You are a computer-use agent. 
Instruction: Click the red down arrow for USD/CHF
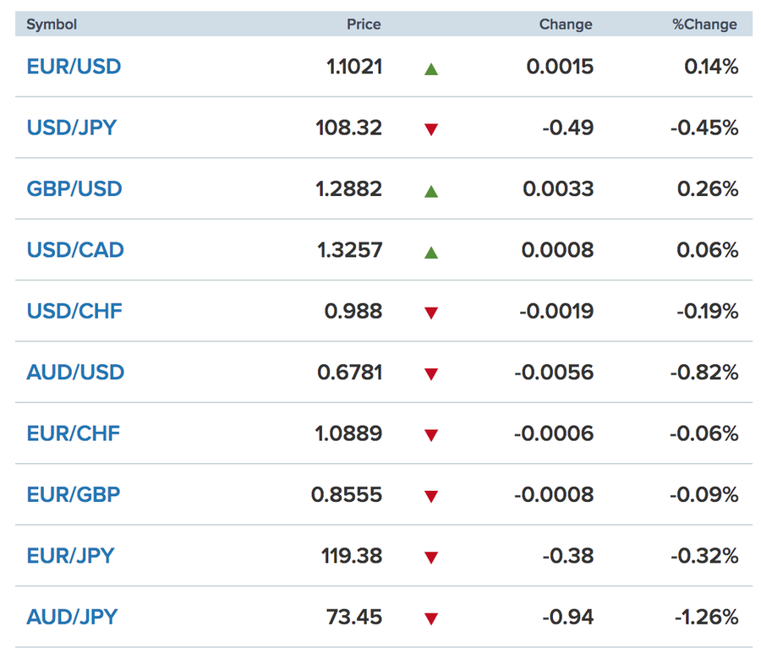pyautogui.click(x=431, y=313)
